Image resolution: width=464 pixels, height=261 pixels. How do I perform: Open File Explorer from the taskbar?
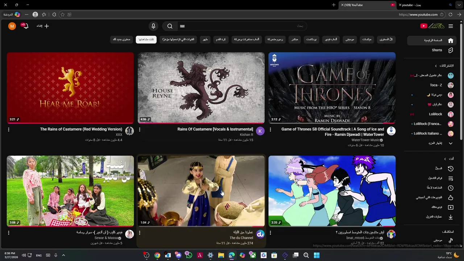click(221, 255)
